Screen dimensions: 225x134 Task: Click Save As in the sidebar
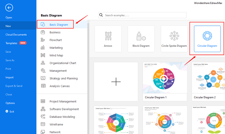(x=10, y=60)
